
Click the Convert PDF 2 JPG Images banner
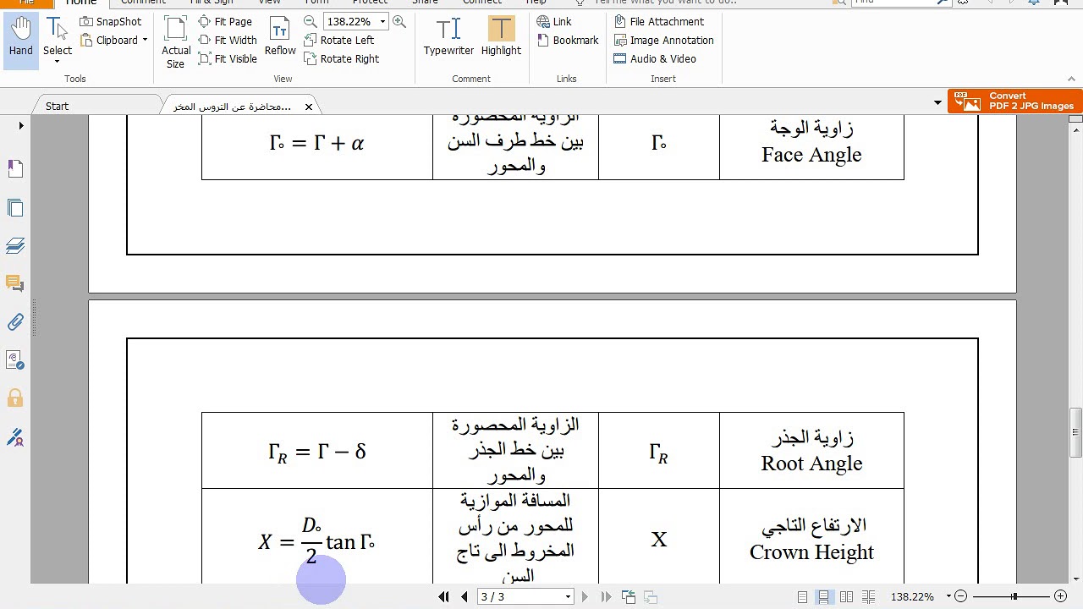[1014, 101]
